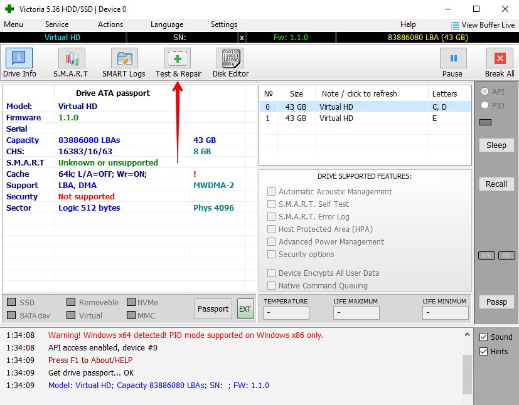The image size is (519, 405).
Task: Expand the Settings menu
Action: pos(224,24)
